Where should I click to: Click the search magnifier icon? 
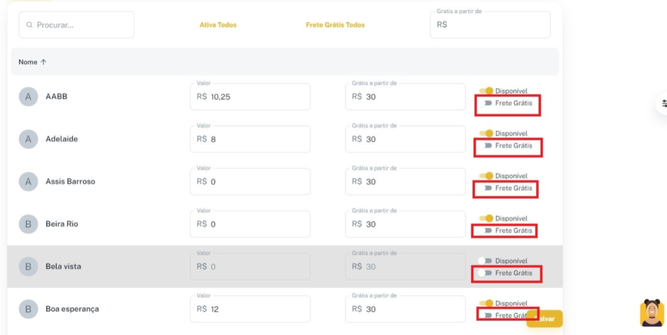pos(30,25)
